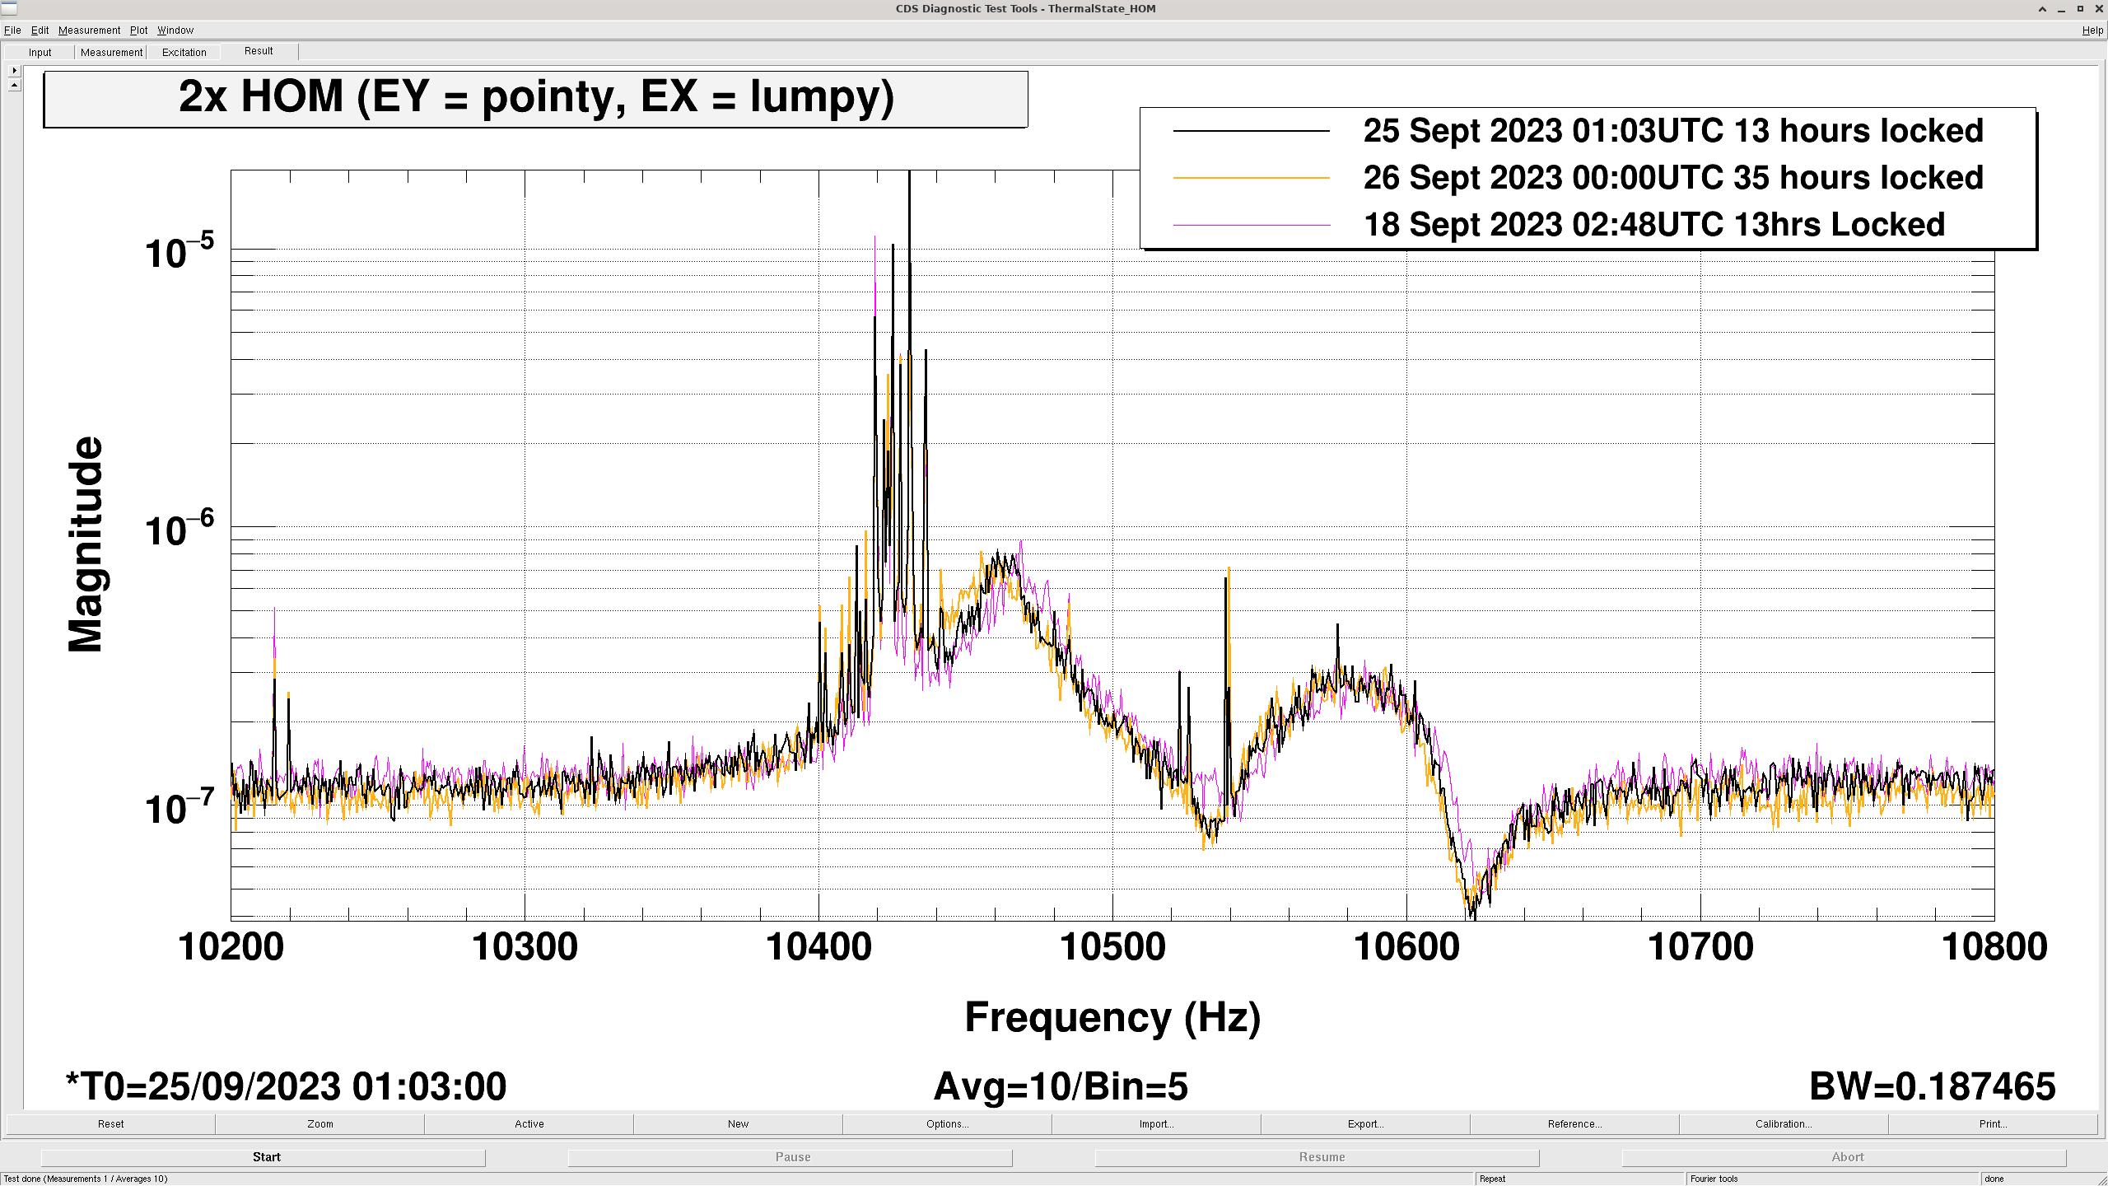Screen dimensions: 2108x1186
Task: Click the Start button
Action: tap(263, 1157)
